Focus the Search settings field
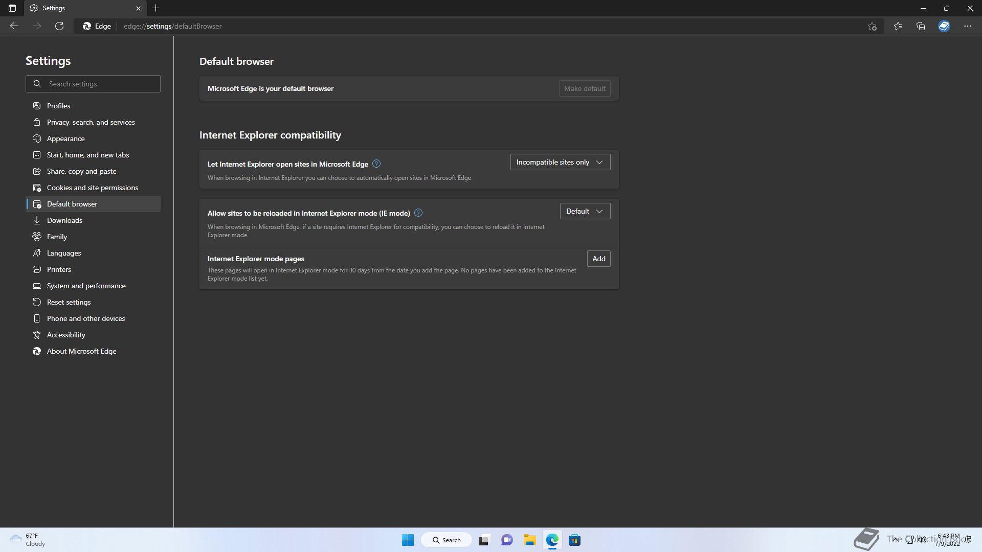 click(93, 84)
